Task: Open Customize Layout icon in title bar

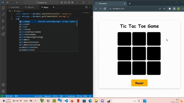Action: [72, 3]
